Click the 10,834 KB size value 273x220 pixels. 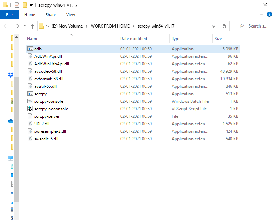click(x=229, y=79)
